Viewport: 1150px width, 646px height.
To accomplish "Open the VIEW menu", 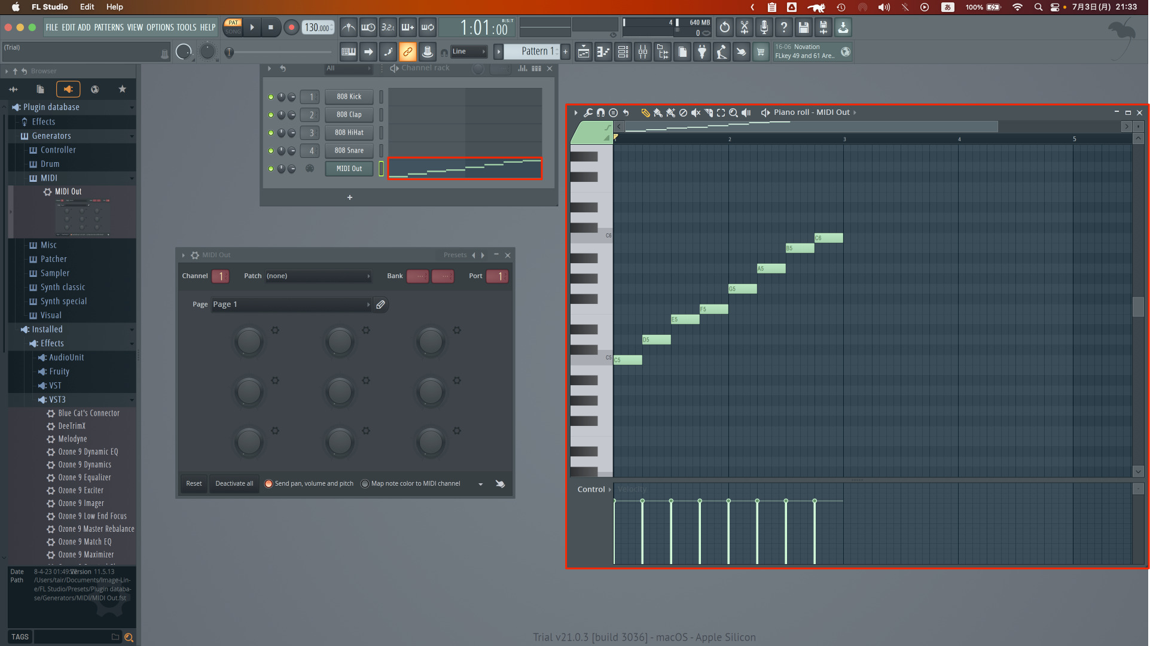I will (135, 28).
